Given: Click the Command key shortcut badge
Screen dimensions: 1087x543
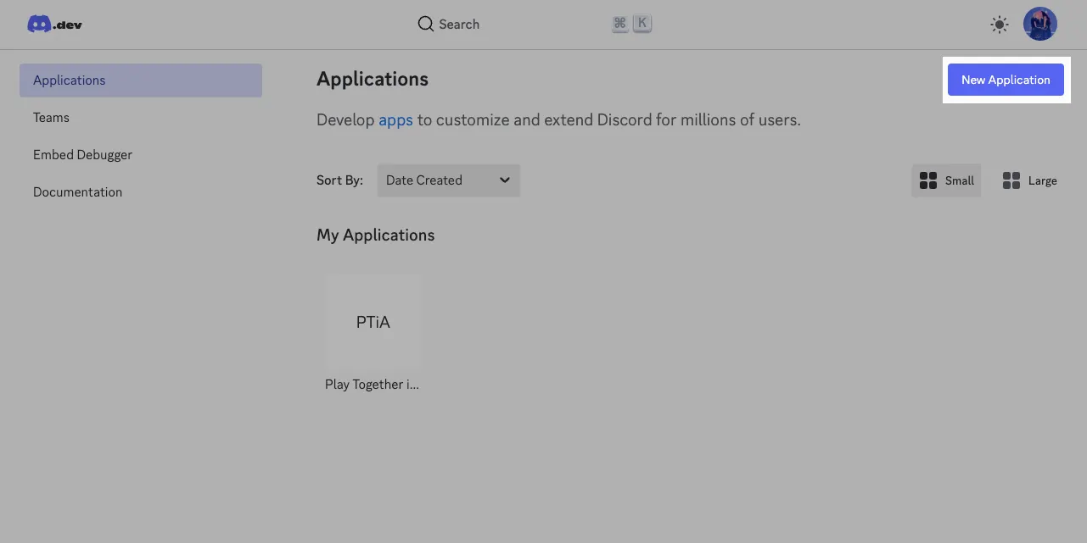Looking at the screenshot, I should click(619, 24).
